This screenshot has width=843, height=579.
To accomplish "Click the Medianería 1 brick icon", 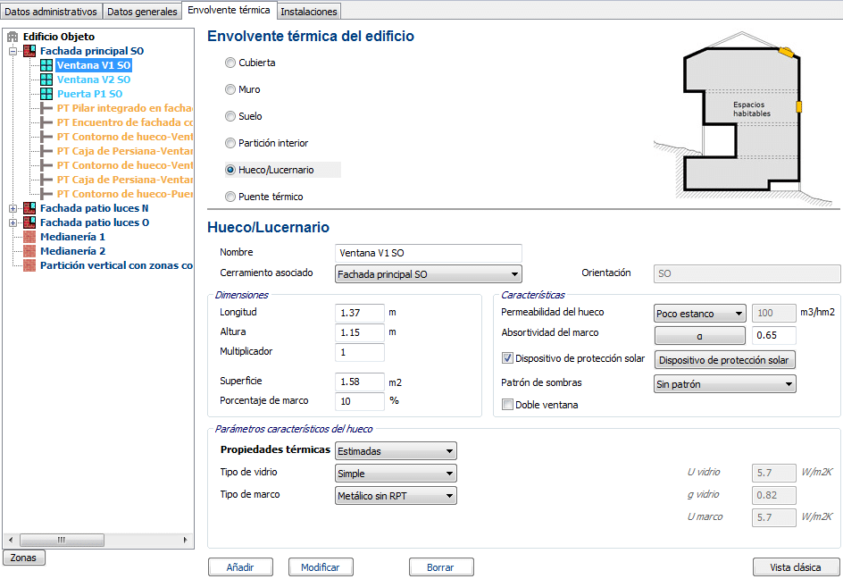I will pyautogui.click(x=29, y=237).
